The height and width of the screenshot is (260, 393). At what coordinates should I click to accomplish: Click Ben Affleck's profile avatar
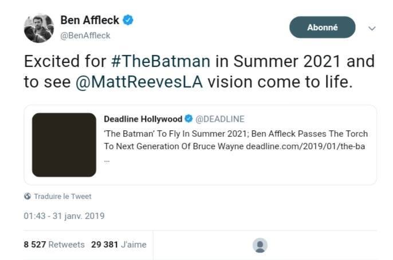point(38,27)
